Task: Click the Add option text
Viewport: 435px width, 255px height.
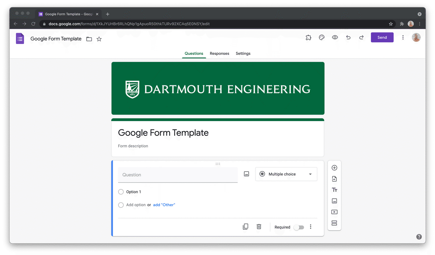Action: tap(136, 205)
